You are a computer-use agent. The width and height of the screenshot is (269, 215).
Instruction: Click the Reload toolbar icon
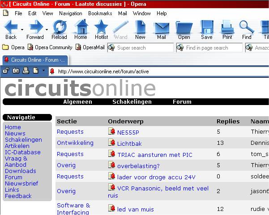(x=59, y=28)
